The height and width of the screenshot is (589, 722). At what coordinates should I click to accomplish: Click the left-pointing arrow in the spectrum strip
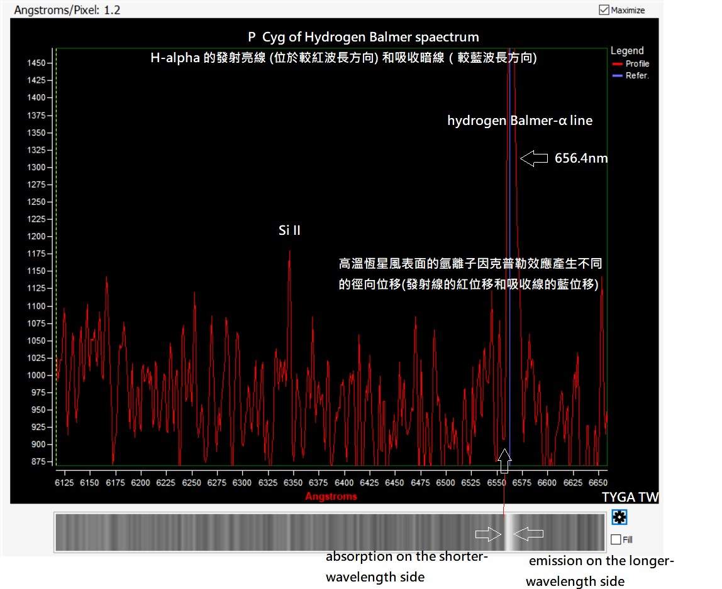point(528,534)
